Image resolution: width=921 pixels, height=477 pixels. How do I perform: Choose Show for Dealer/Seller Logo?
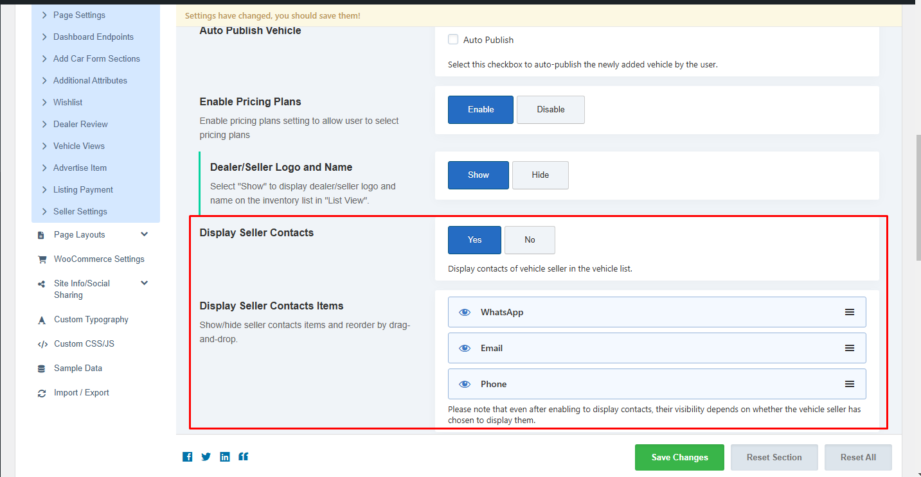(478, 175)
